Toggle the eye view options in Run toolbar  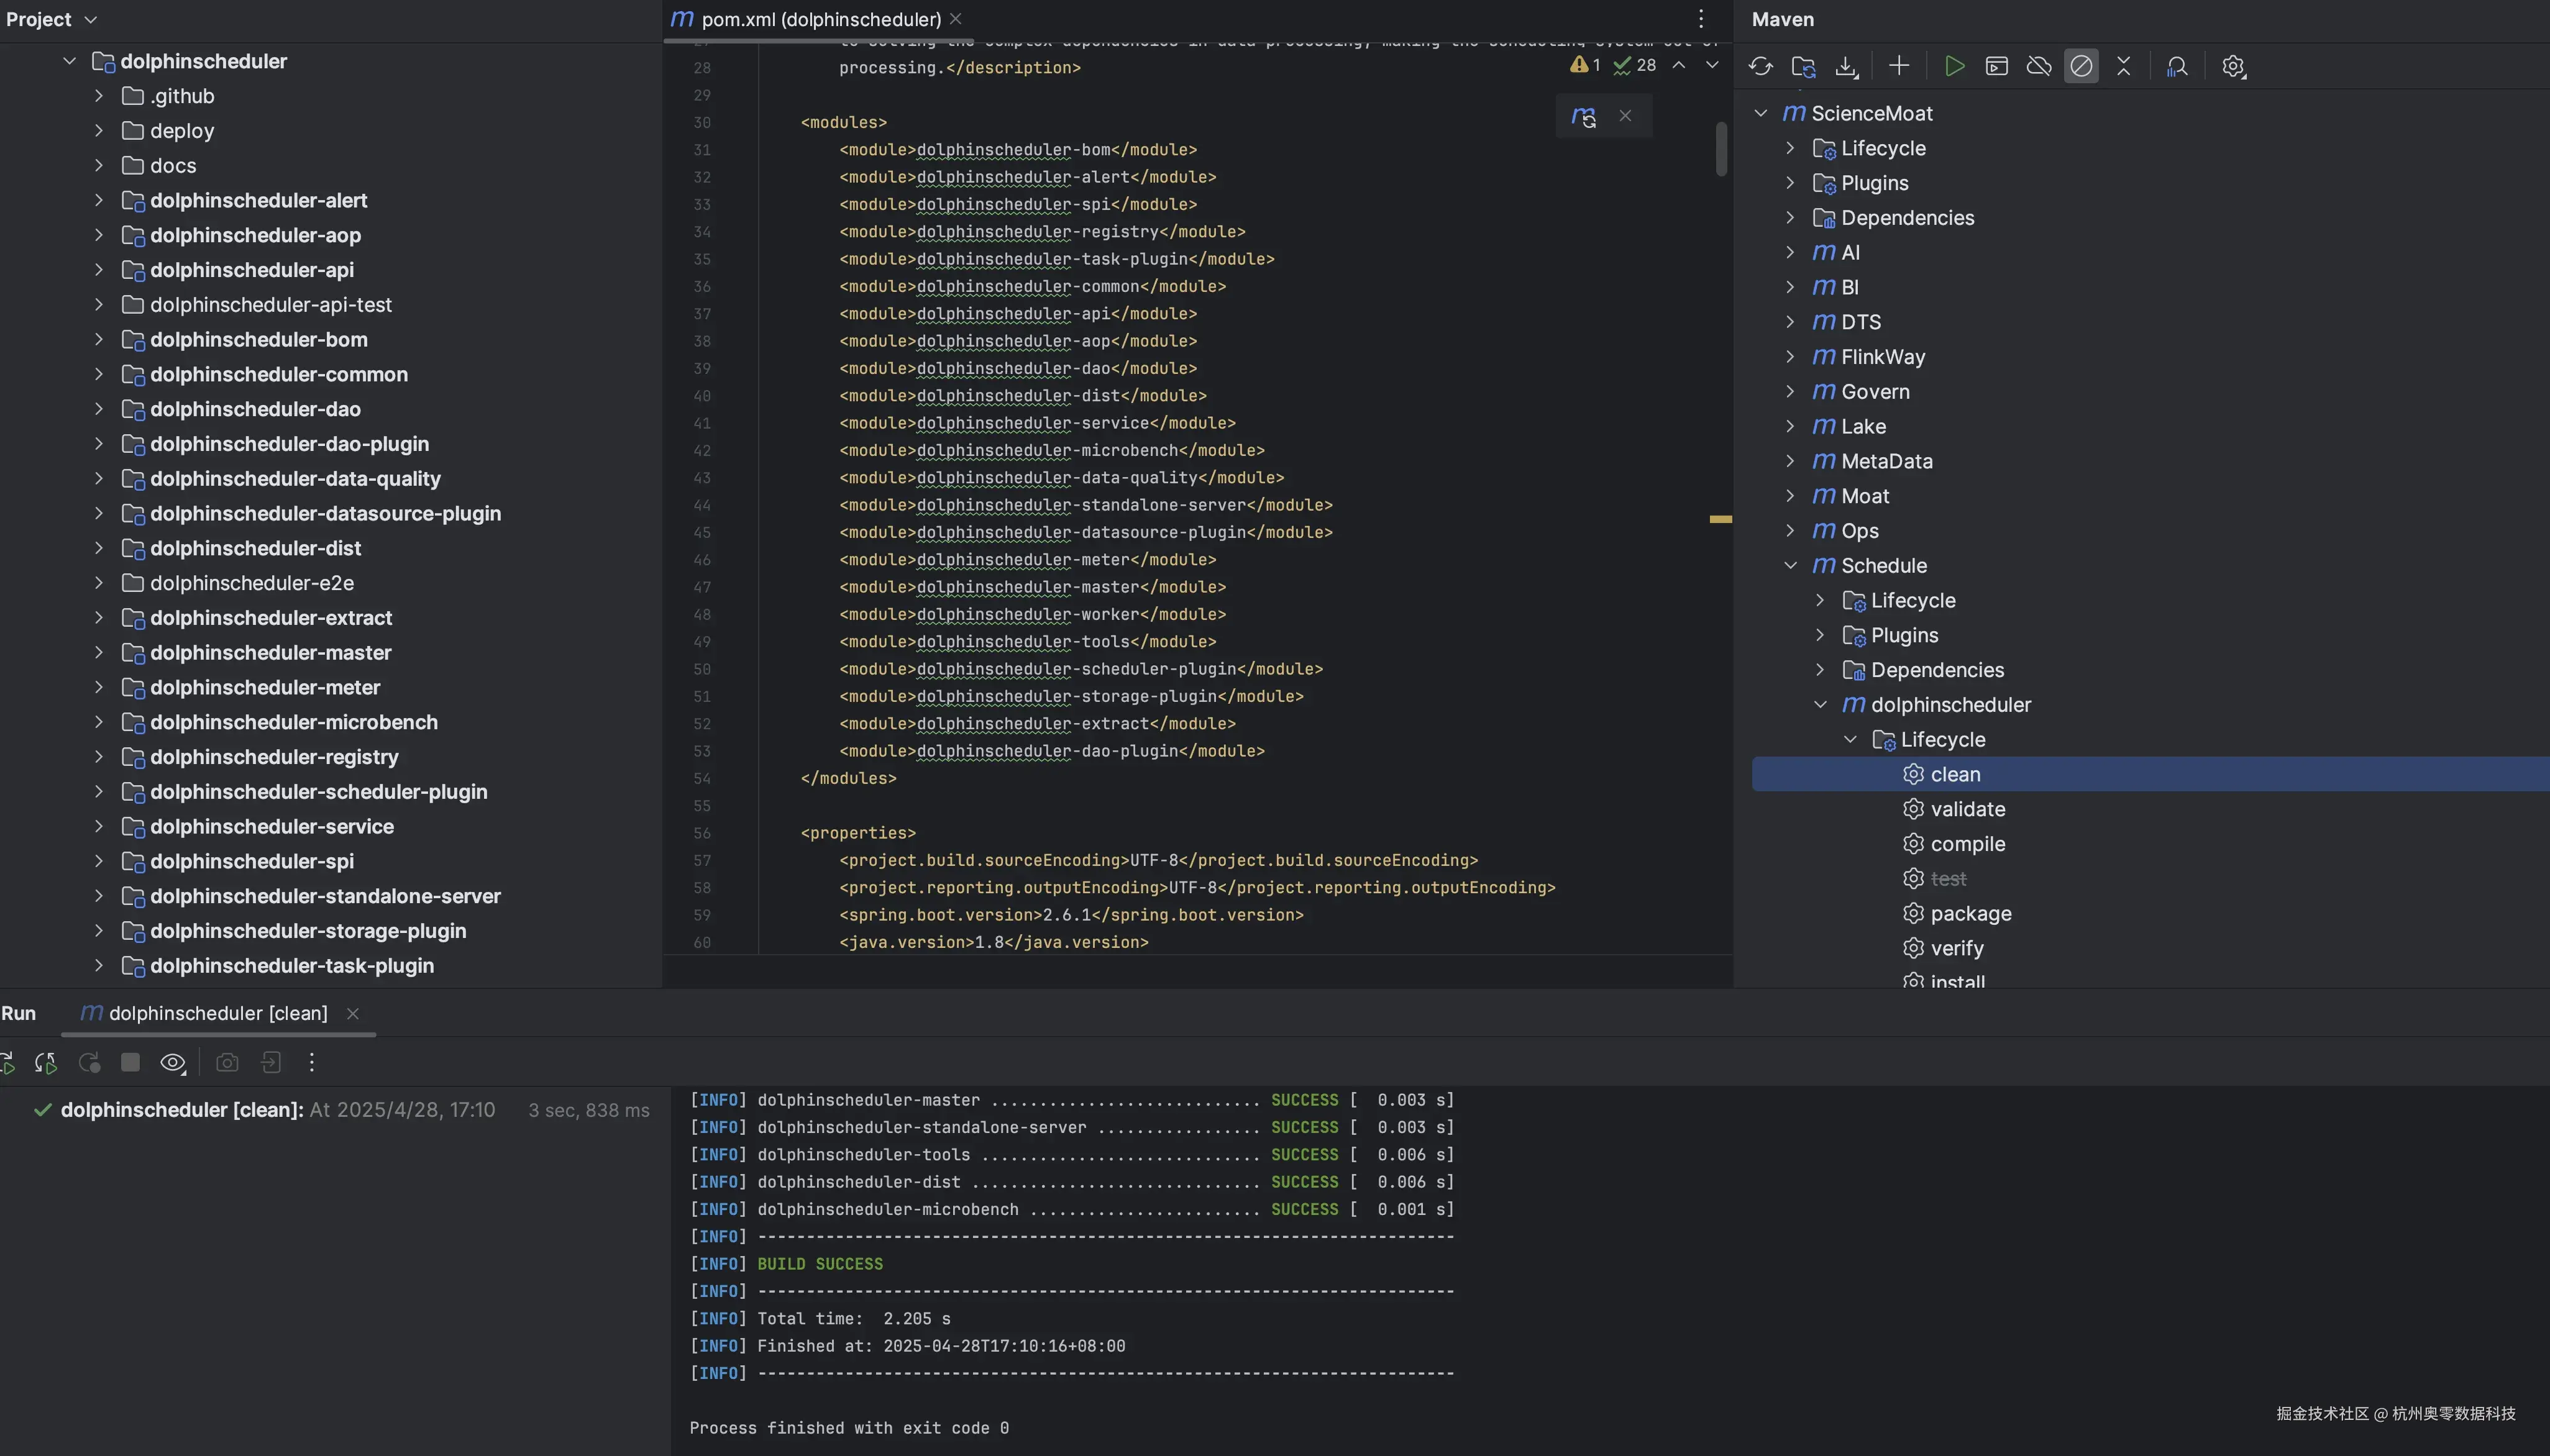[172, 1062]
